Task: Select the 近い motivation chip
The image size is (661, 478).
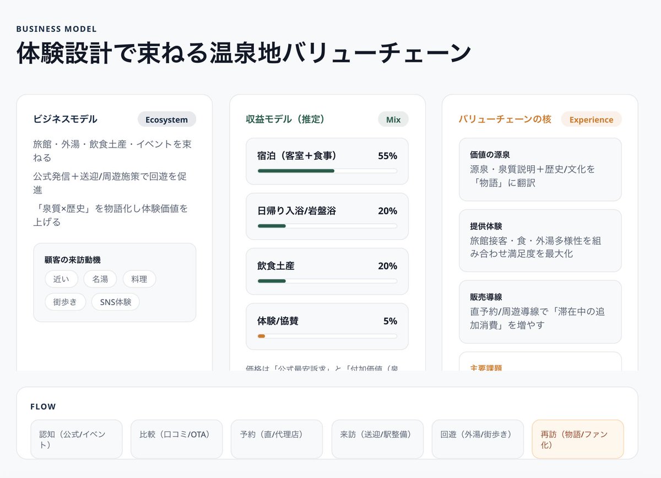Action: [x=61, y=279]
